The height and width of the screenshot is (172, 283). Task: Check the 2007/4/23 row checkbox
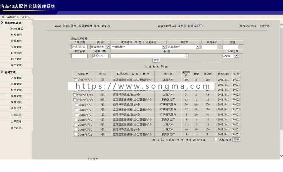coord(75,80)
